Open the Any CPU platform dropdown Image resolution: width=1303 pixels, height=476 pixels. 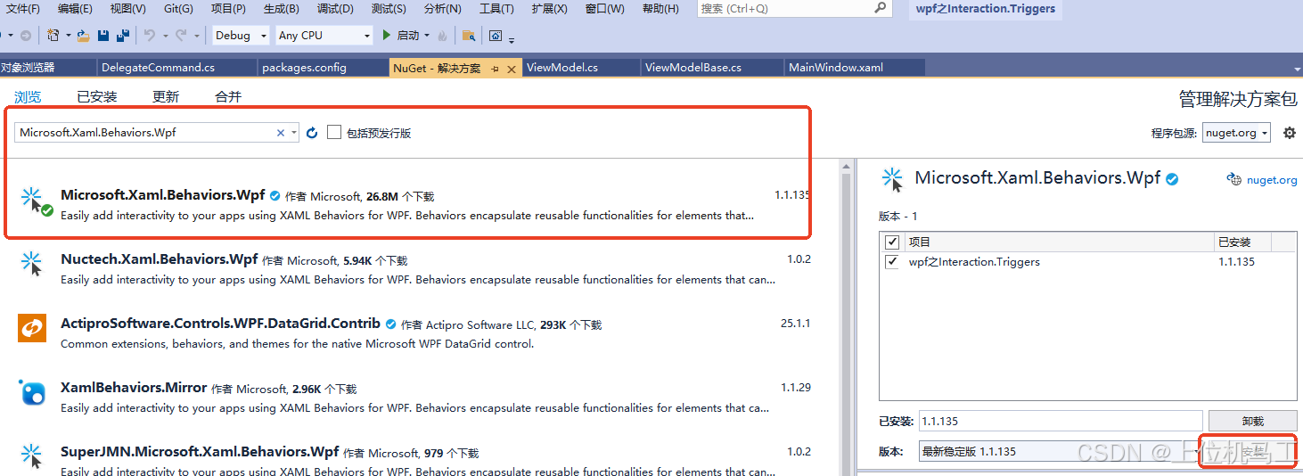[x=324, y=36]
